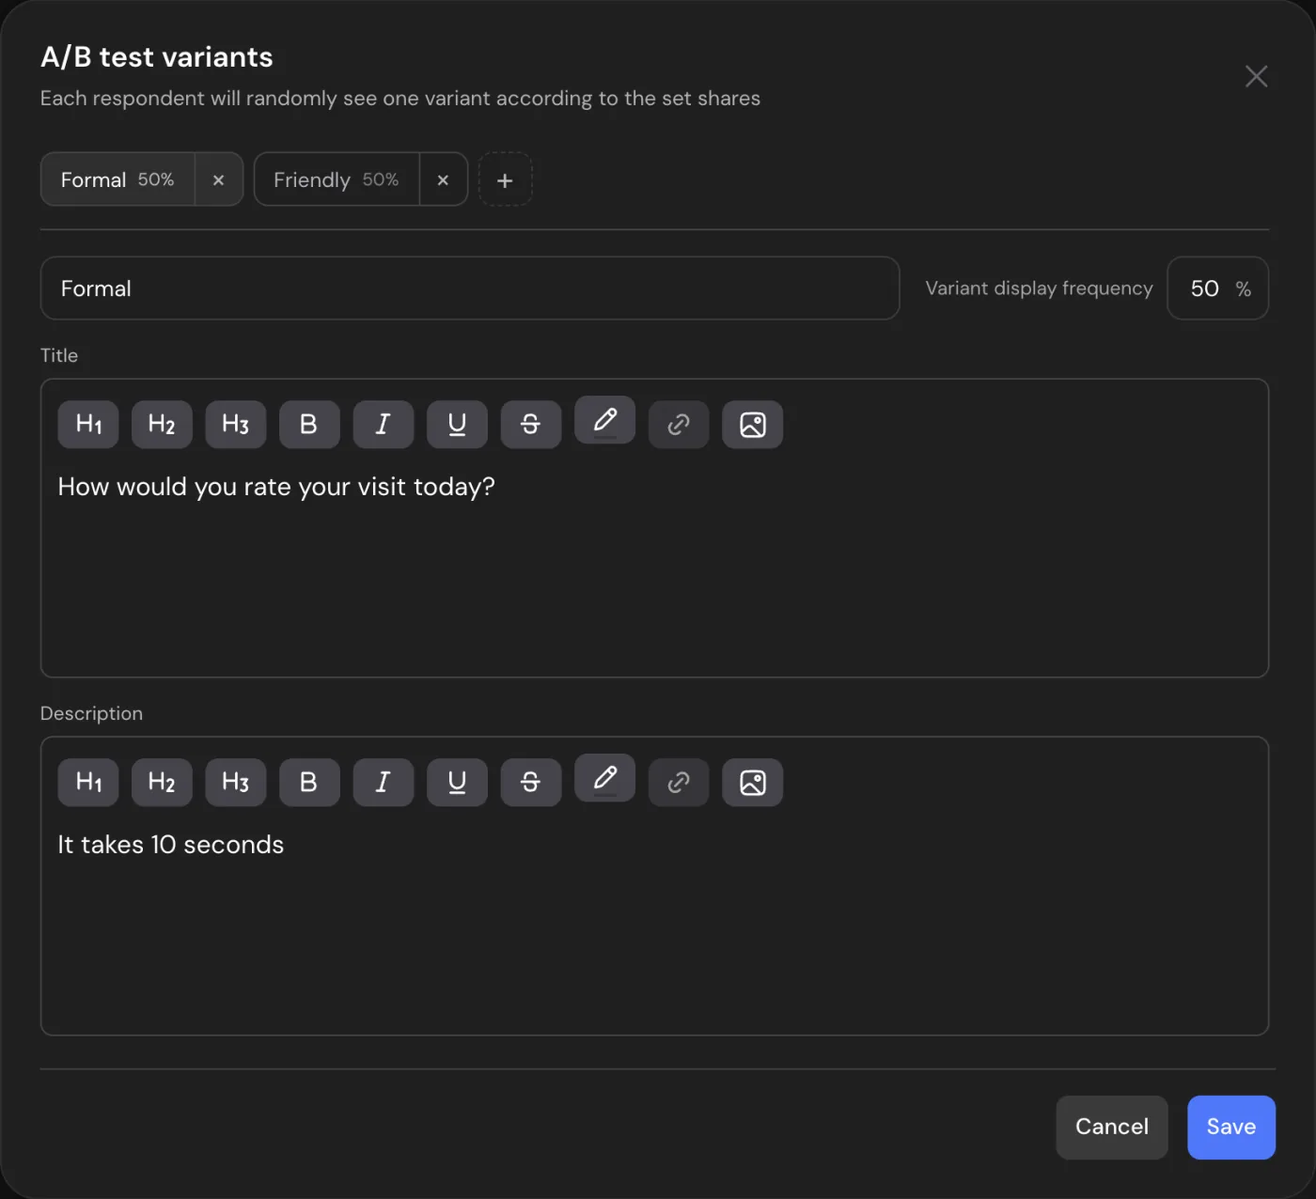Switch to the Formal variant tab
The width and height of the screenshot is (1316, 1199).
pyautogui.click(x=117, y=179)
